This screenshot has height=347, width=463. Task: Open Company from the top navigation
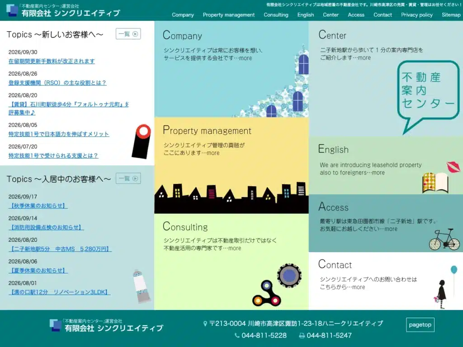tap(183, 15)
